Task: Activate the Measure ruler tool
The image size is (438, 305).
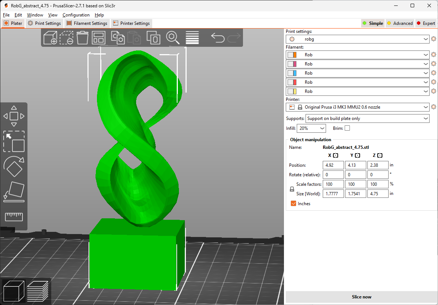Action: pyautogui.click(x=14, y=217)
